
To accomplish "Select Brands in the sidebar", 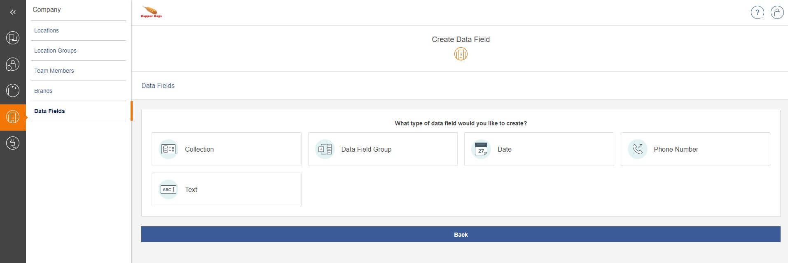I will click(x=43, y=91).
